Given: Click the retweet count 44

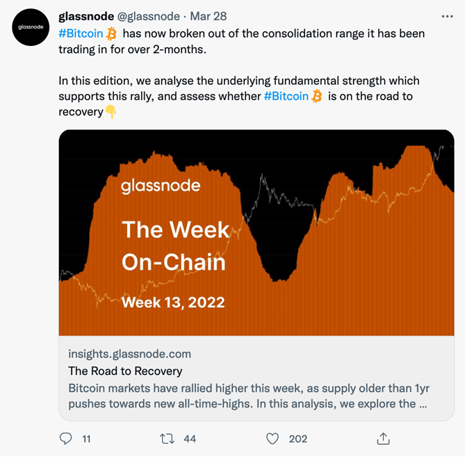Looking at the screenshot, I should (190, 439).
